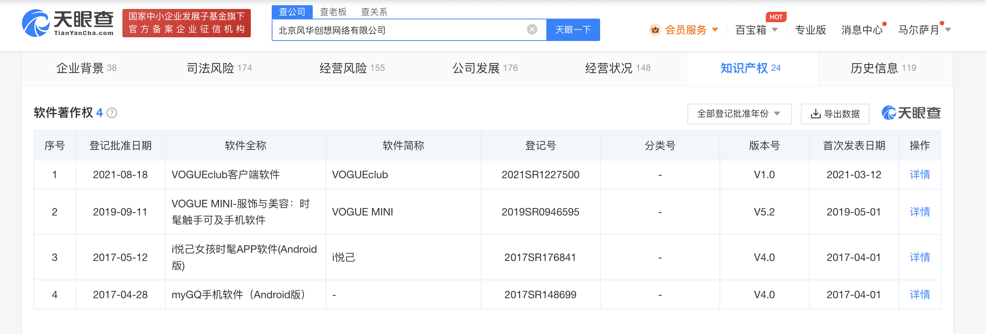
Task: Click the download icon in 导出数据
Action: [815, 114]
